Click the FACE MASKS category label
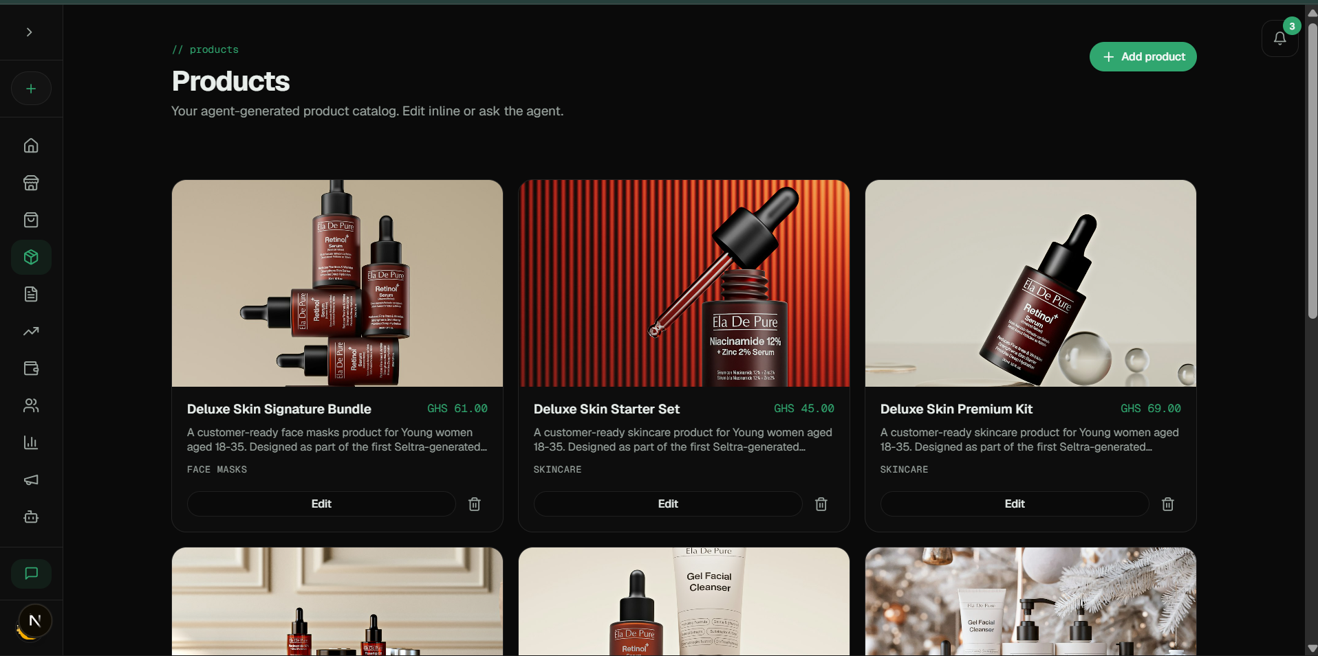Screen dimensions: 1318x656 tap(217, 470)
